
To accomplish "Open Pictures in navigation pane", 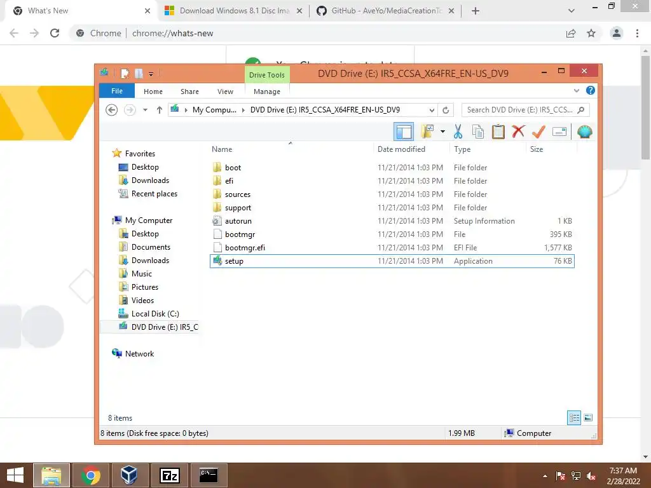I will (144, 287).
